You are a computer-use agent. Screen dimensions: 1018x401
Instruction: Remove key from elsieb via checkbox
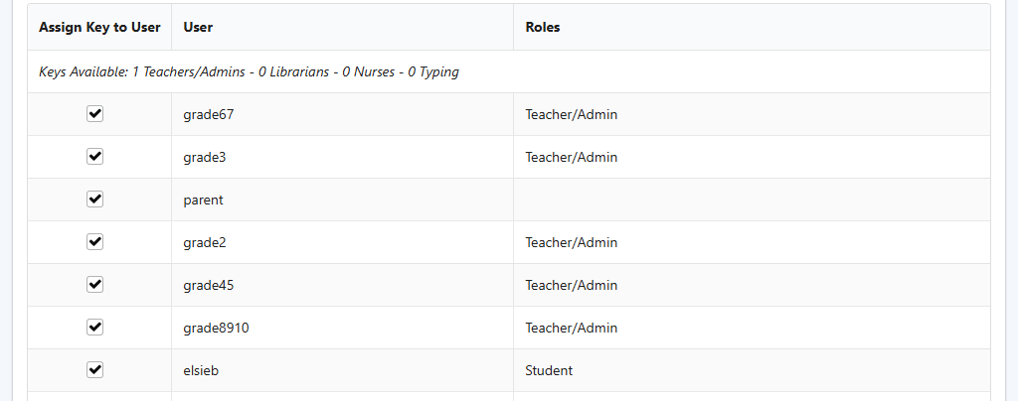pyautogui.click(x=95, y=370)
